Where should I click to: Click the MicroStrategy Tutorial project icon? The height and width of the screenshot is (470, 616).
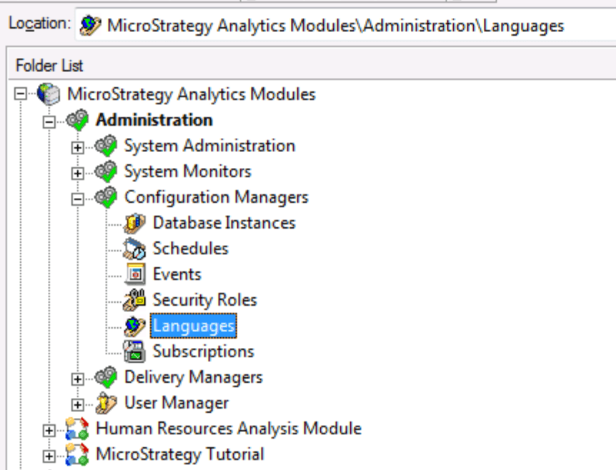tap(77, 455)
